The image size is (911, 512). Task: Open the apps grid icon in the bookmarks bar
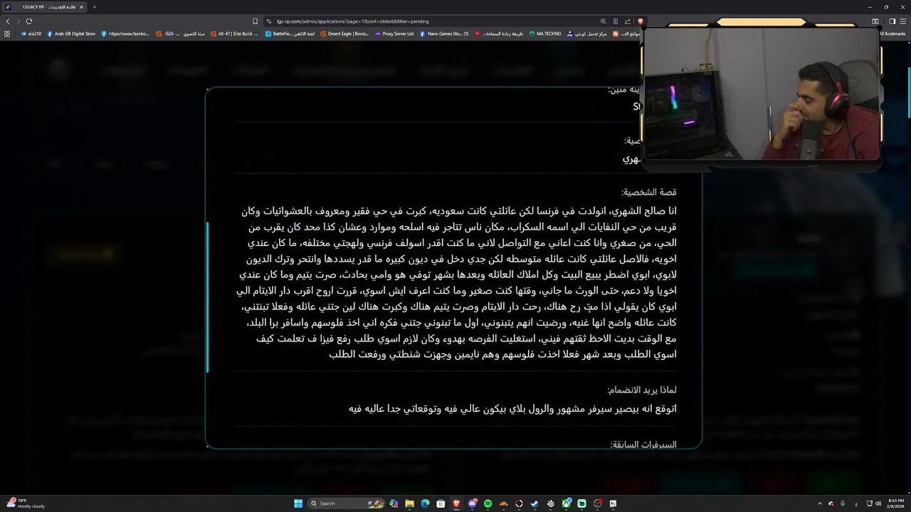(7, 33)
